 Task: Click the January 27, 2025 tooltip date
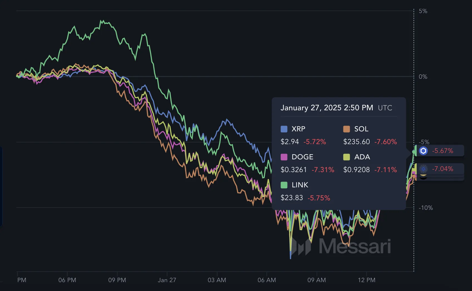tap(327, 108)
